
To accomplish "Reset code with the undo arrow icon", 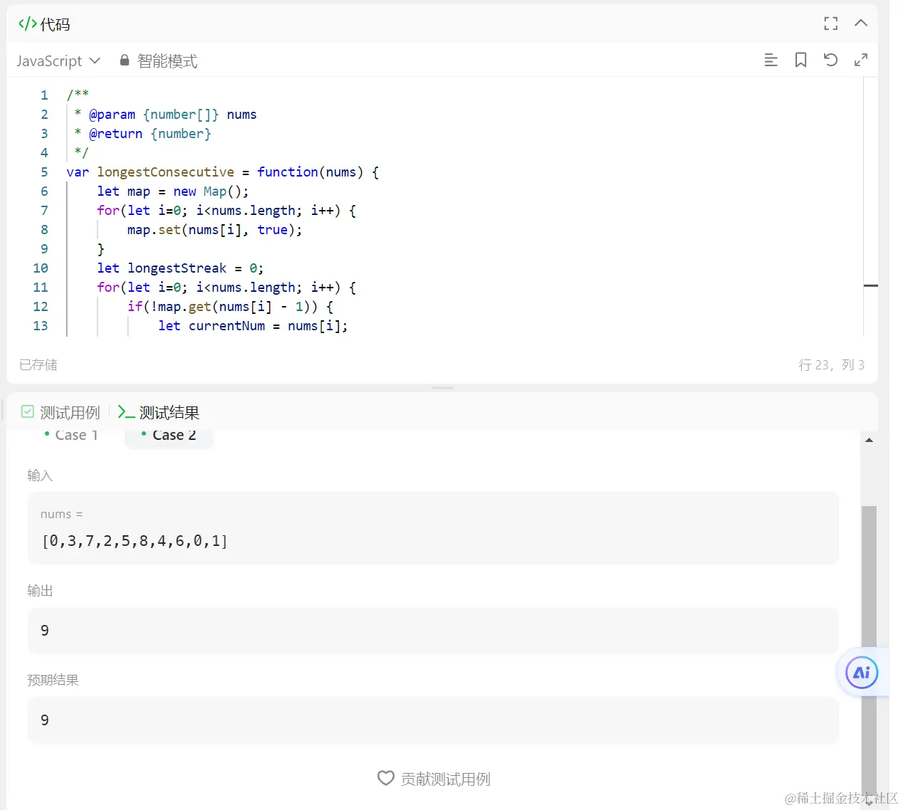I will pos(830,61).
